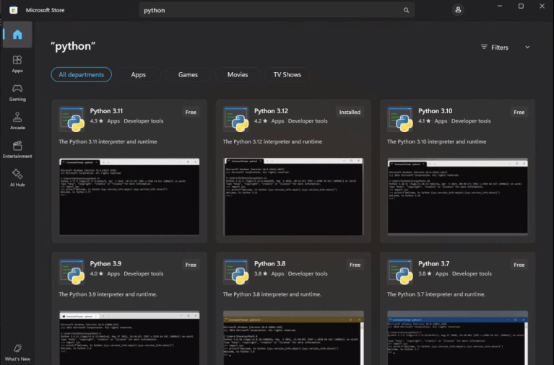
Task: Click 'The Python 3.11 interpreter and runtime' description
Action: click(108, 141)
